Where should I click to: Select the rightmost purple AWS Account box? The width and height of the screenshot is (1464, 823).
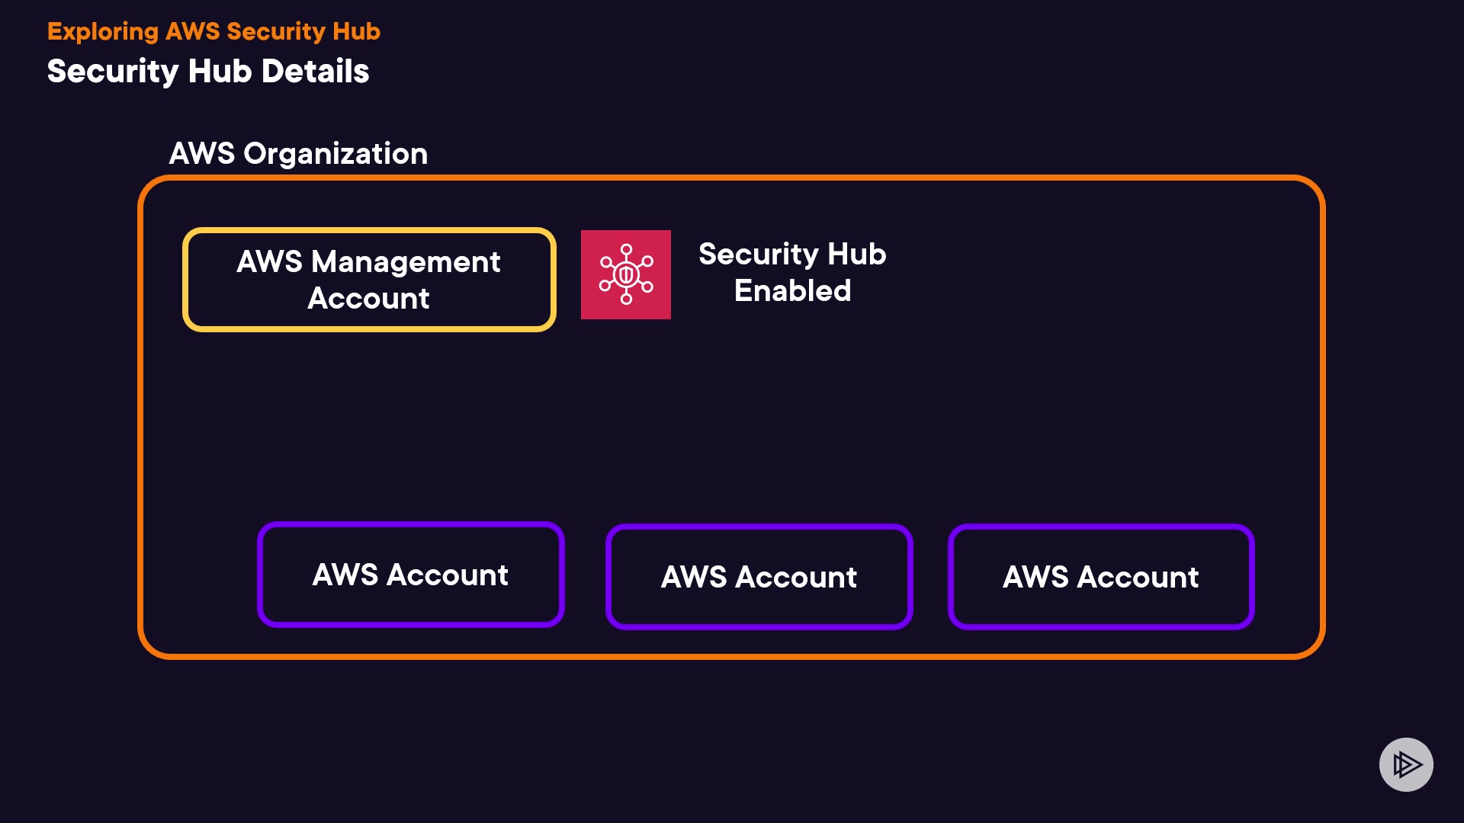click(x=1100, y=577)
